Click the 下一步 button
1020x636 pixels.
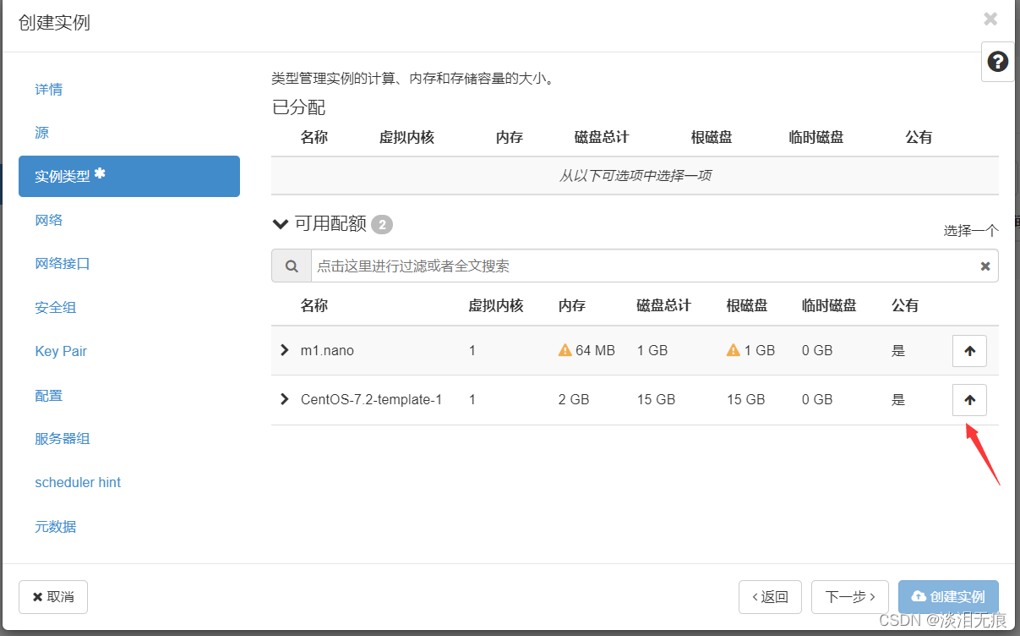coord(849,597)
